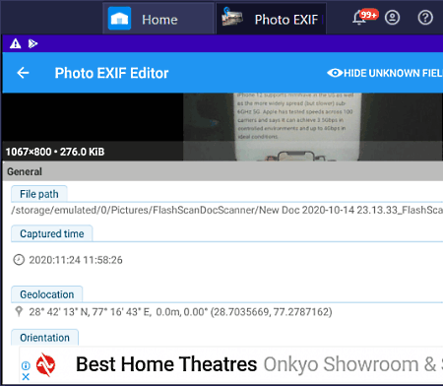Click the warning triangle status icon

coord(16,43)
